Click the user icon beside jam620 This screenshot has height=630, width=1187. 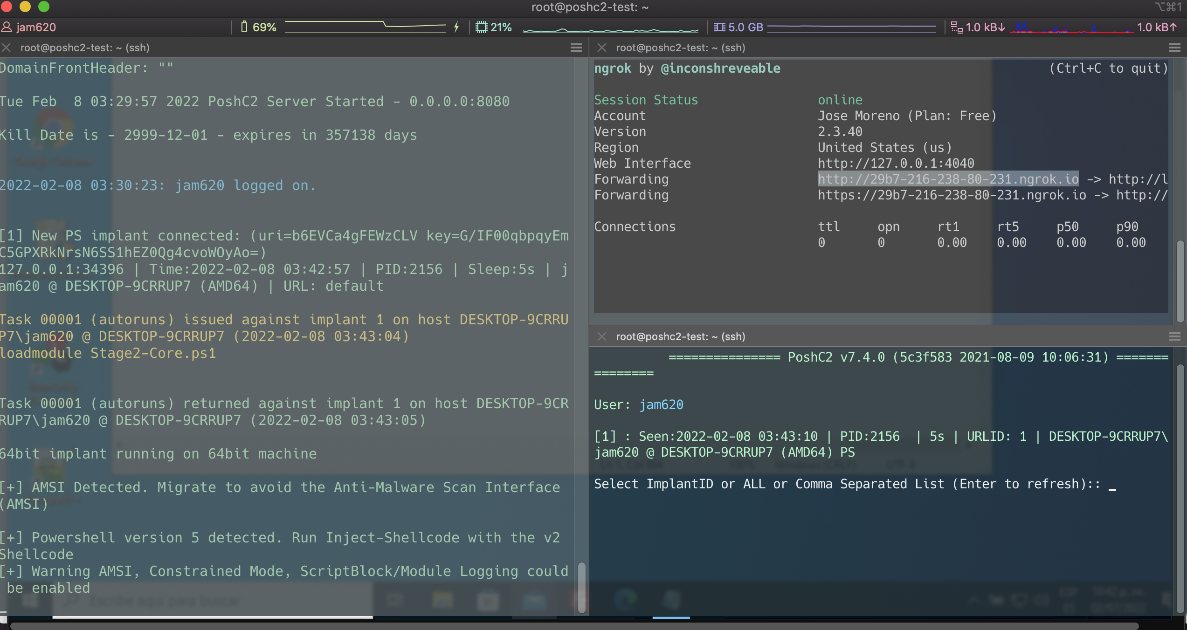[7, 27]
